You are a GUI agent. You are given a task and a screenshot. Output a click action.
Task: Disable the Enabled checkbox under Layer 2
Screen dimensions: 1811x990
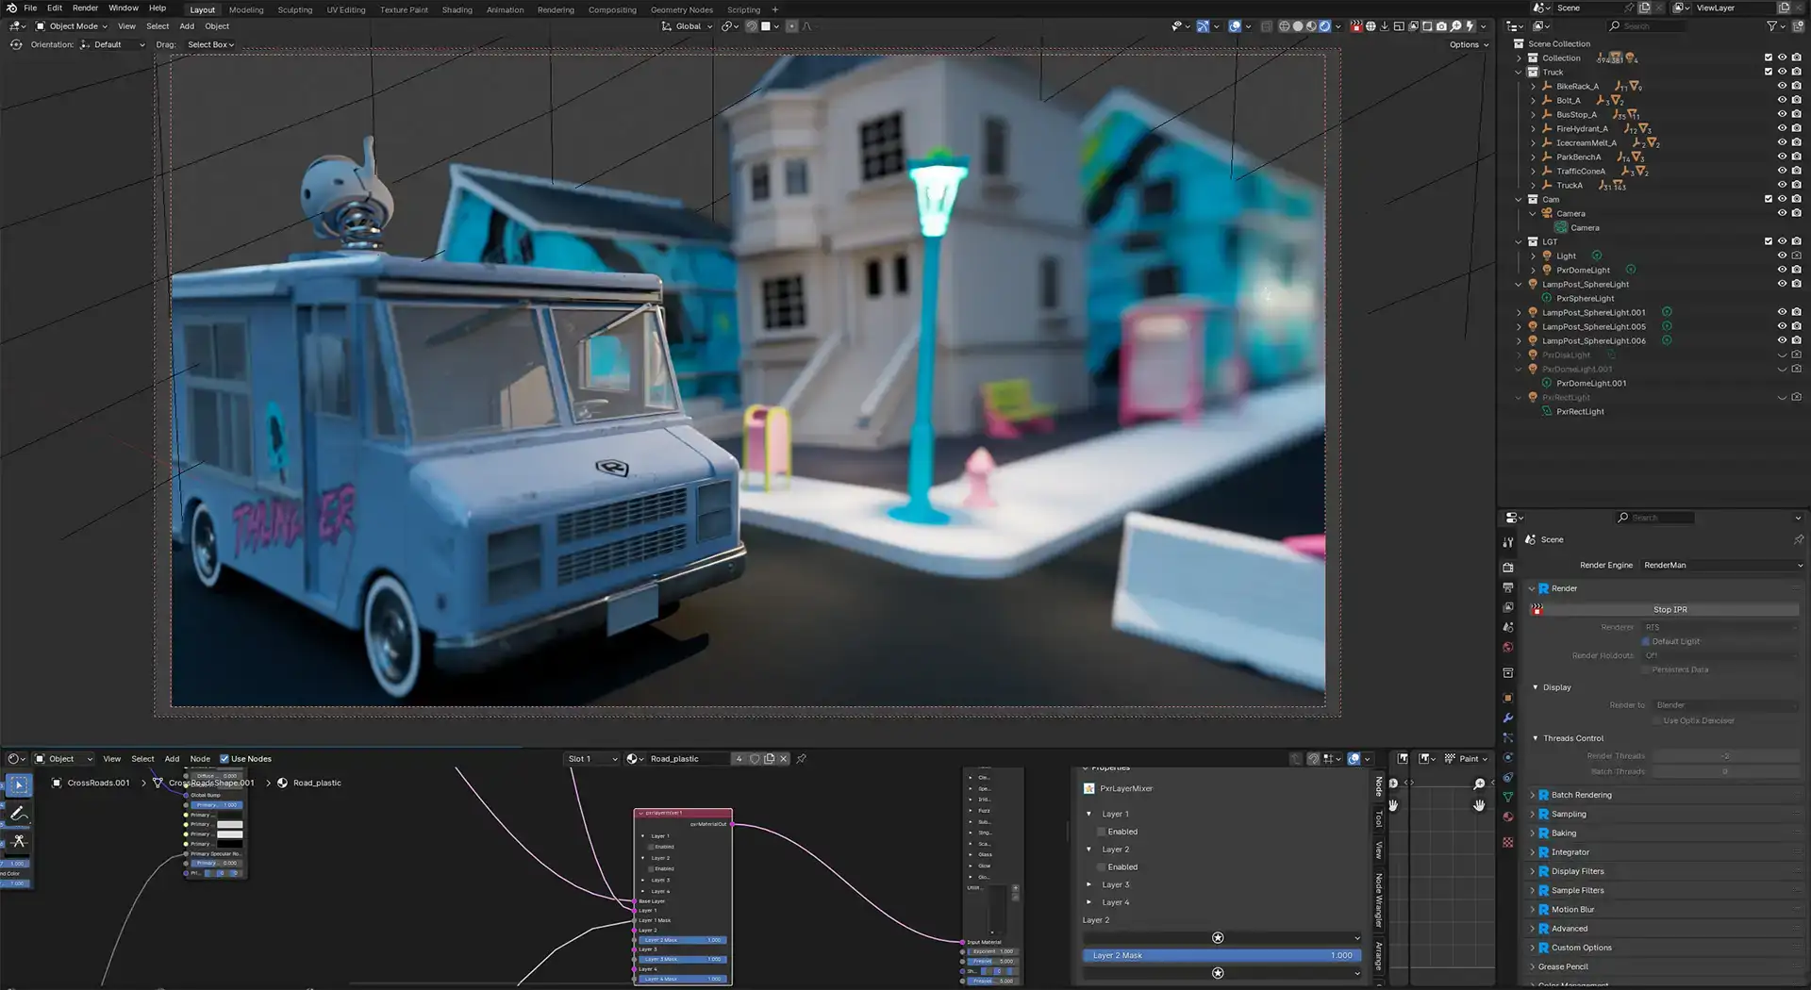(x=1101, y=866)
